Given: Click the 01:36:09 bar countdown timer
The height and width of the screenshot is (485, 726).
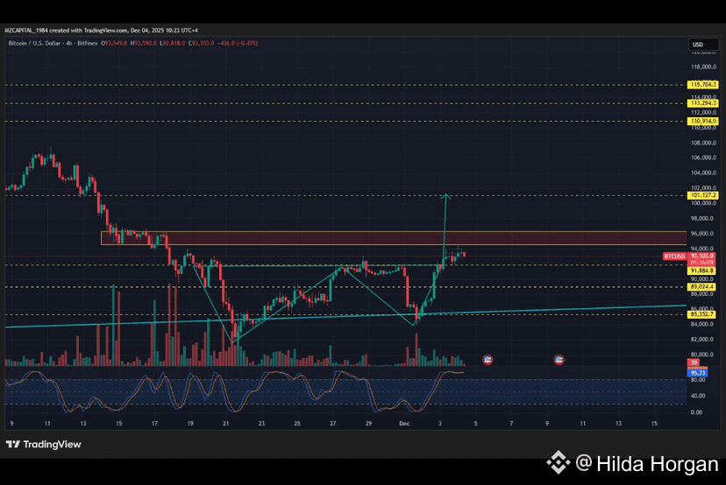Looking at the screenshot, I should pos(702,263).
